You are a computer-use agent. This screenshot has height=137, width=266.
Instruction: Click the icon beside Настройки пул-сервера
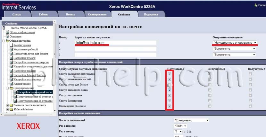[11, 80]
